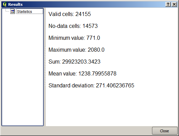Screen dimensions: 179x136
Task: Click the 'Valid cells: 24155' text
Action: [x=70, y=14]
